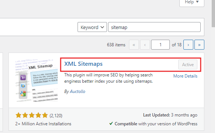Click '2+ Million Active Installations' text

coord(43,124)
